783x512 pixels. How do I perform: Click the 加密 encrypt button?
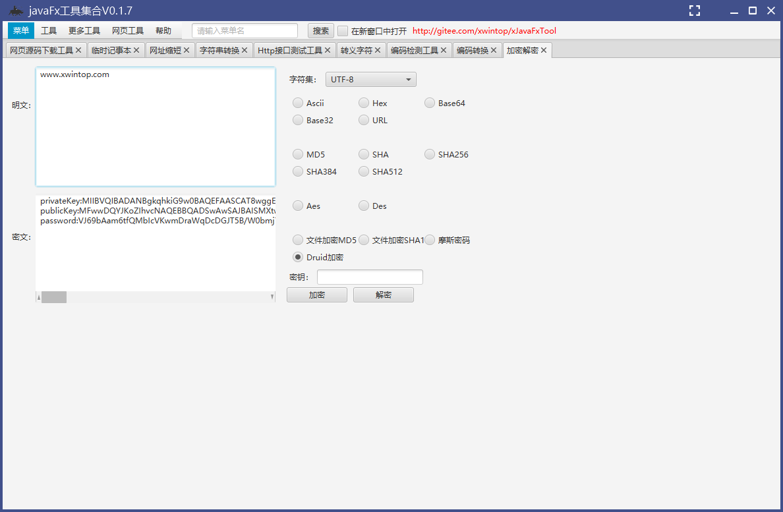coord(316,295)
